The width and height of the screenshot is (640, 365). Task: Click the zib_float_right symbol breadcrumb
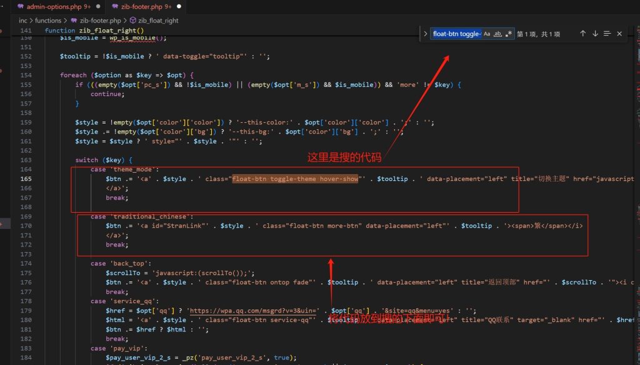pyautogui.click(x=154, y=21)
